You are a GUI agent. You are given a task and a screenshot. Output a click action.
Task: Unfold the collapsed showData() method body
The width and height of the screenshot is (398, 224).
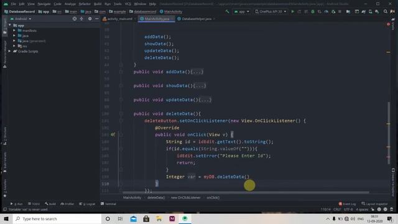pos(200,86)
